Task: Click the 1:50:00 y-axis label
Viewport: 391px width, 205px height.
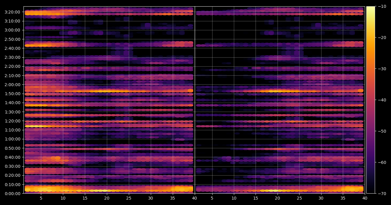Action: [13, 94]
